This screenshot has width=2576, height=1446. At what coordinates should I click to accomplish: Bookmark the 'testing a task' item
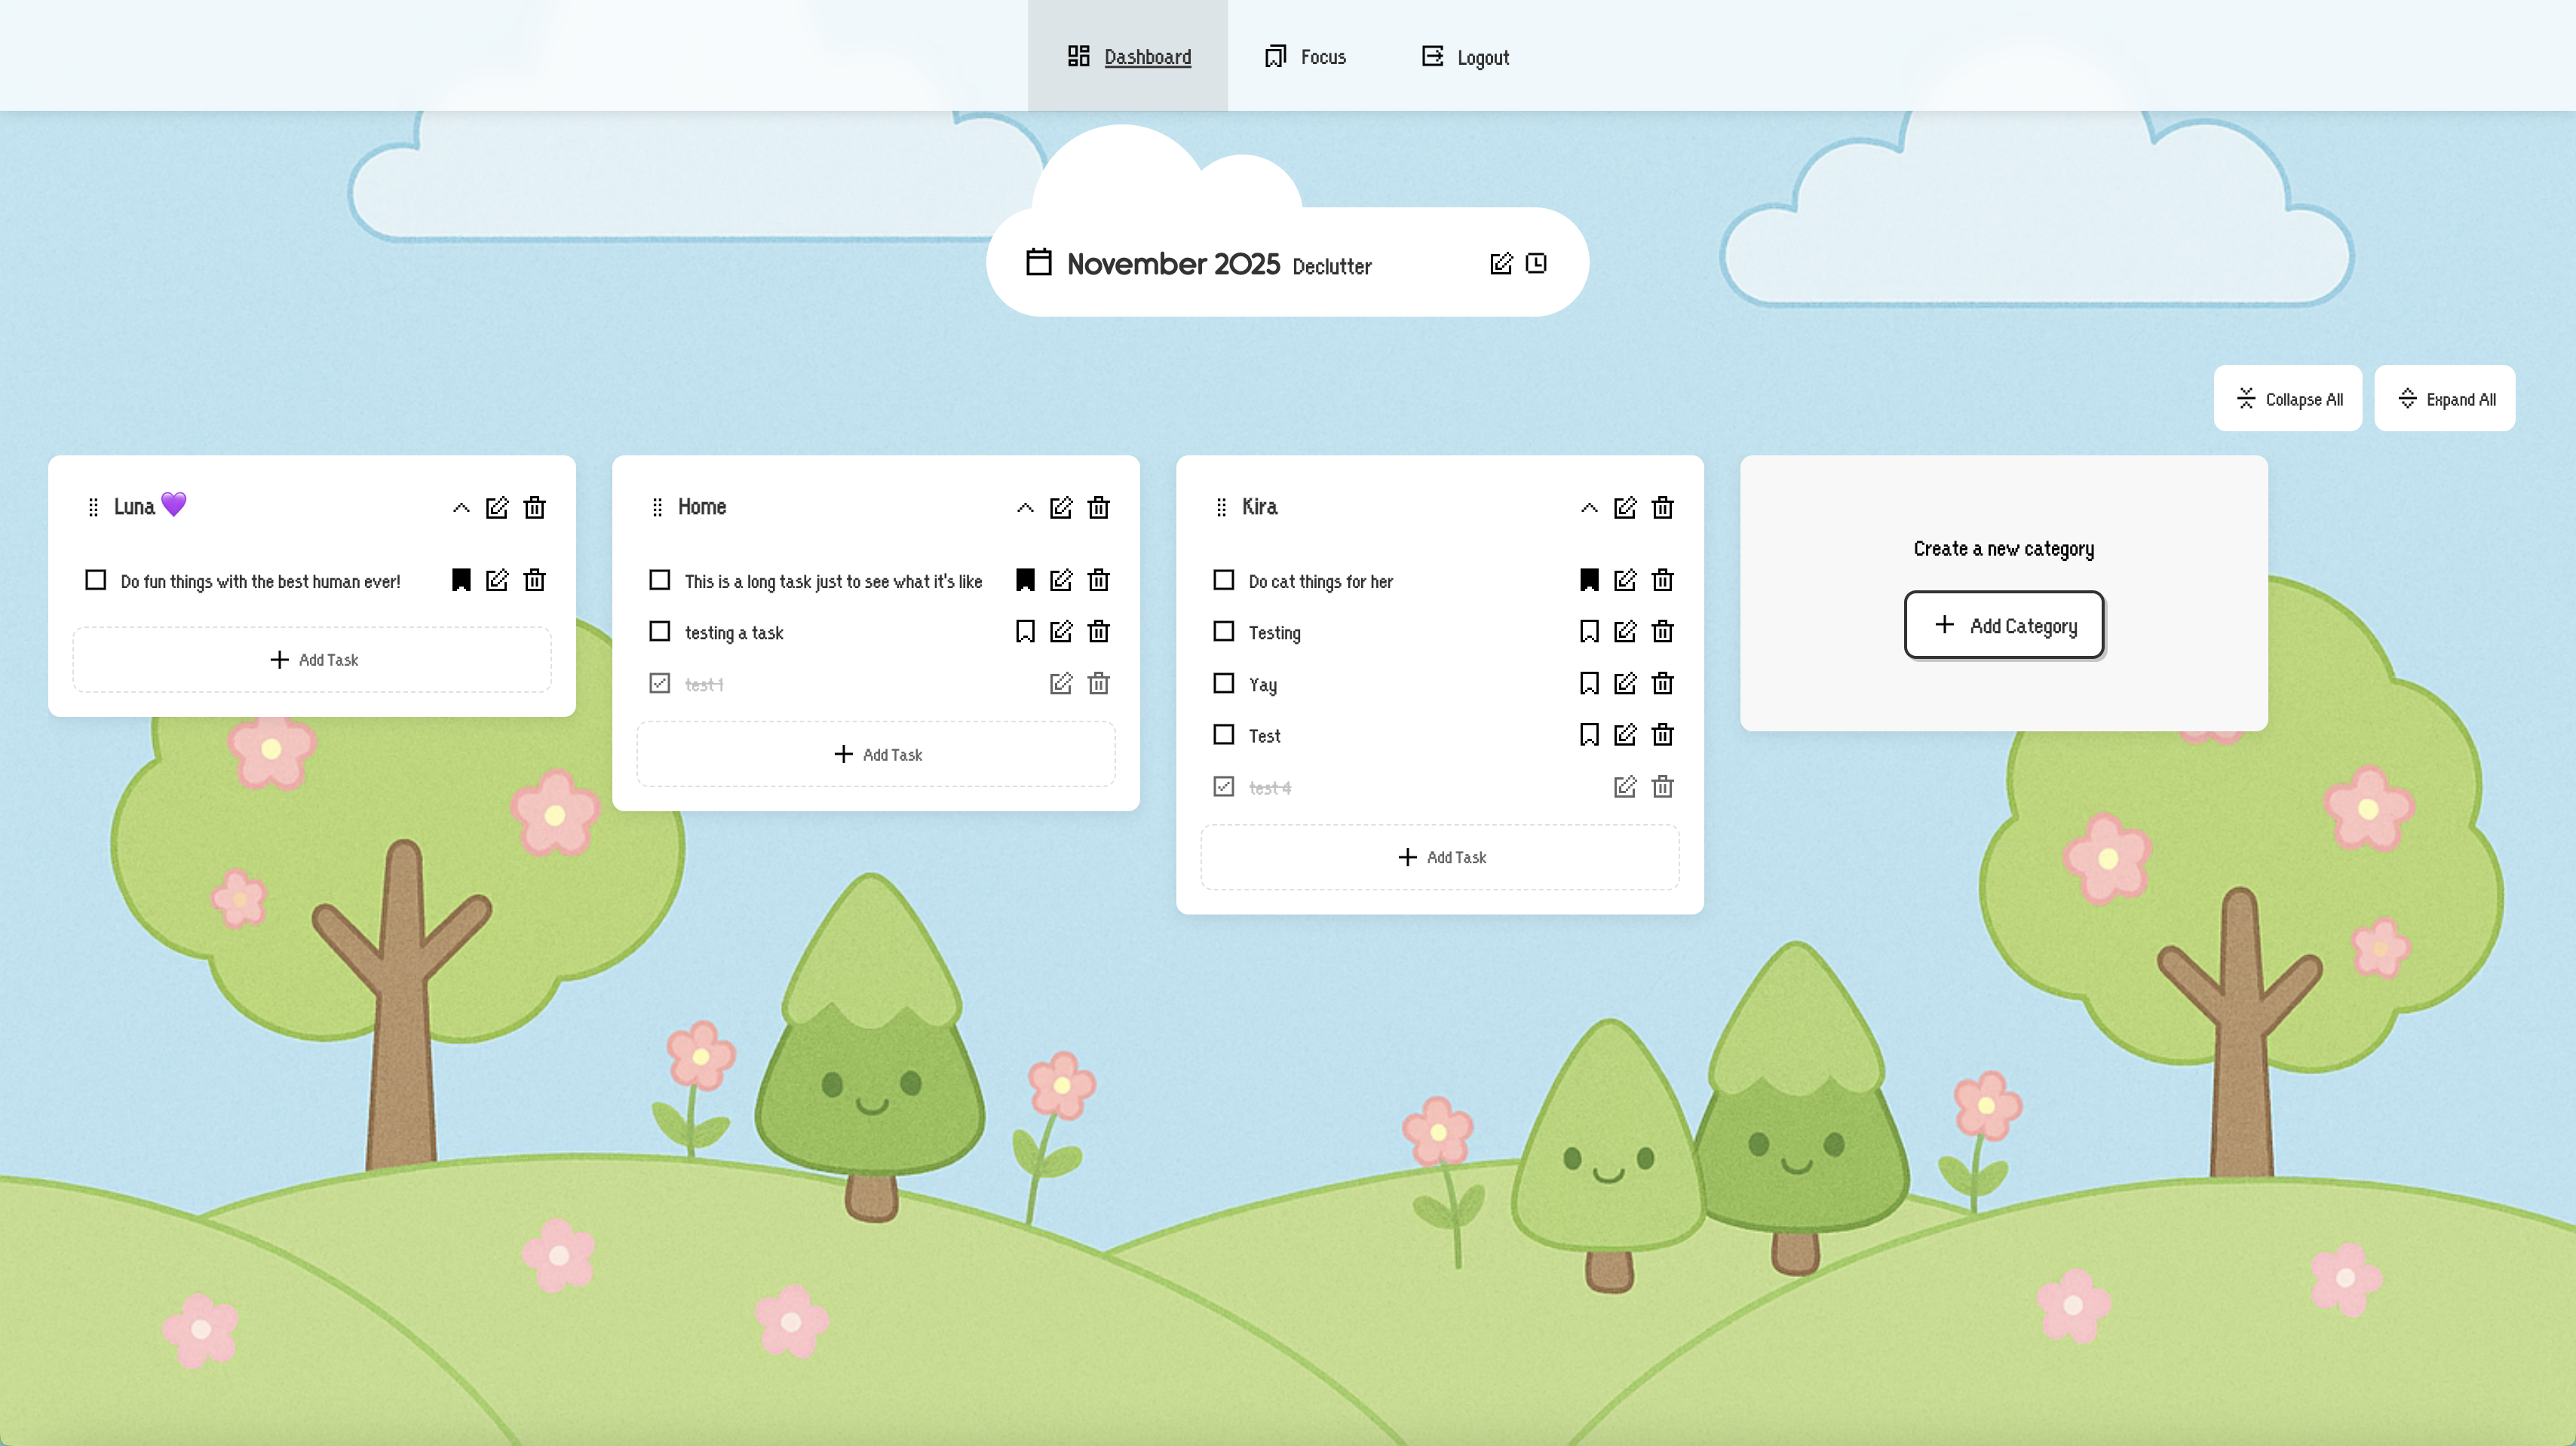(1024, 631)
